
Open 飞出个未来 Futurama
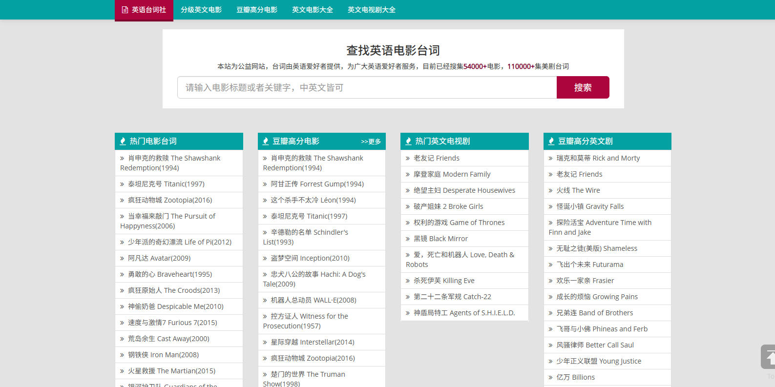pos(590,265)
